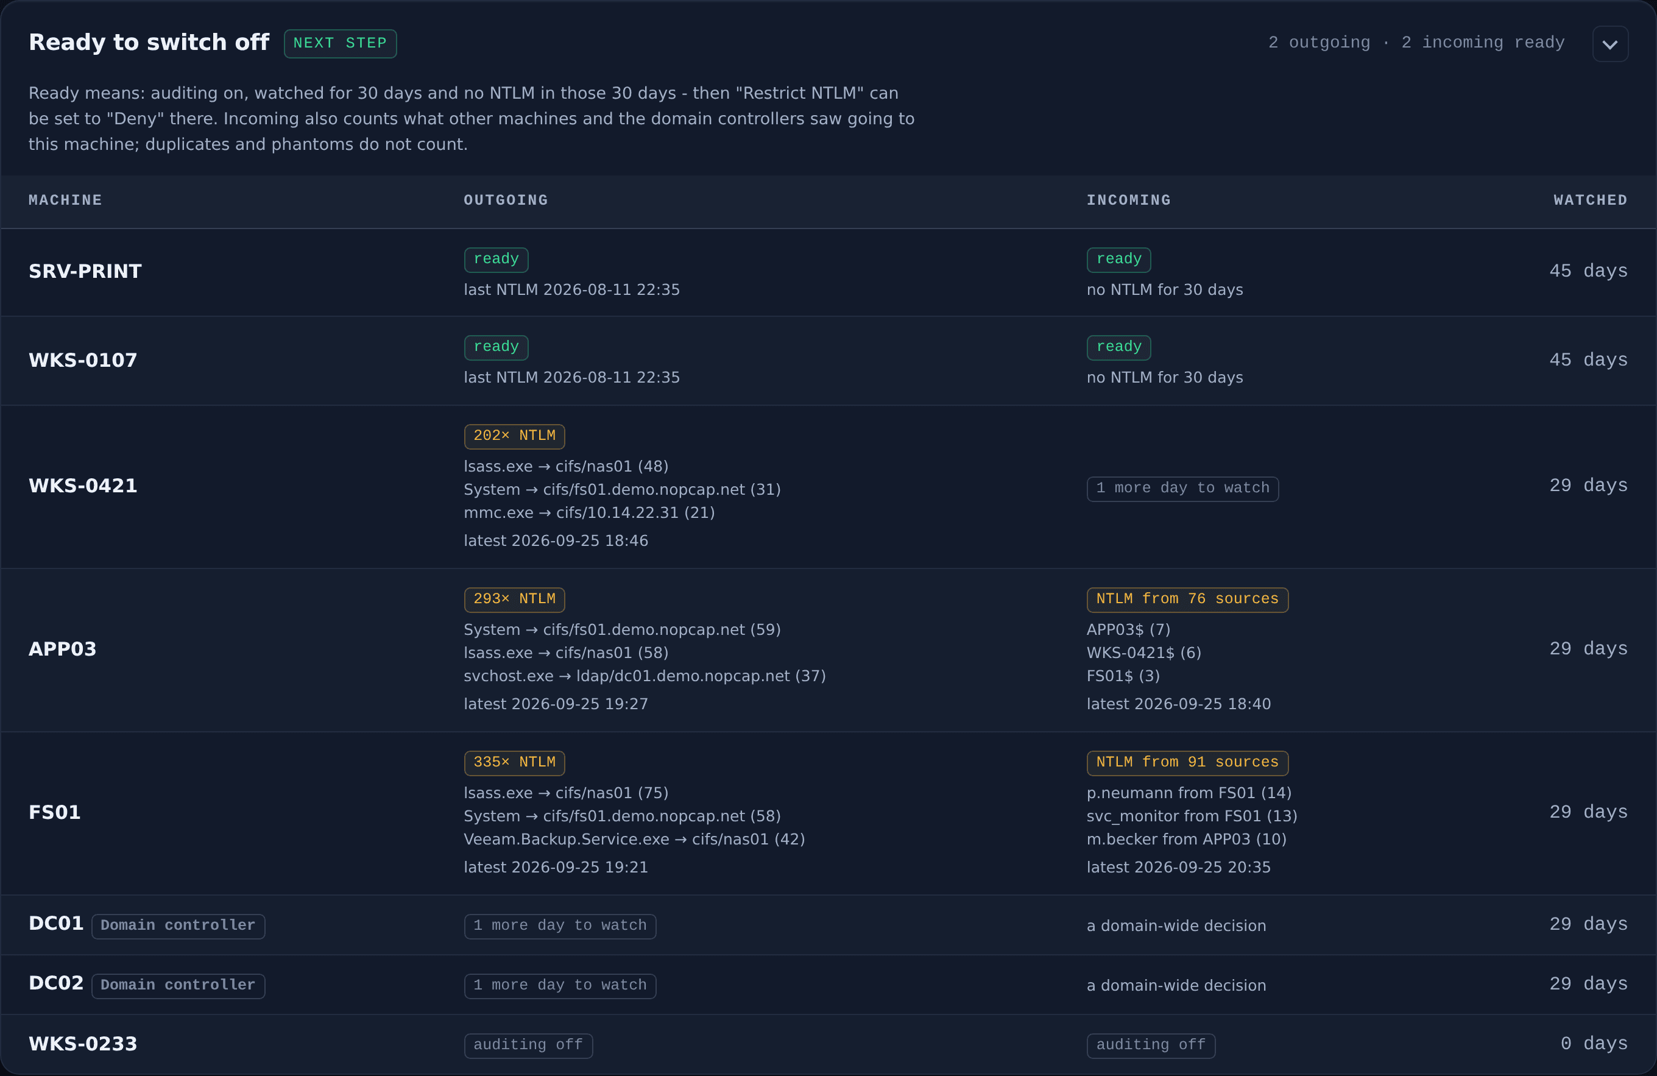Click the 335× NTLM badge

(x=515, y=763)
